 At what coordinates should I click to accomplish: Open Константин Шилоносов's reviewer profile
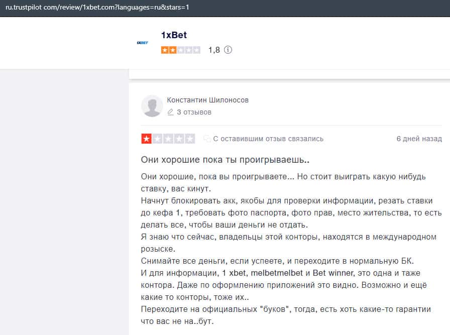pyautogui.click(x=207, y=100)
